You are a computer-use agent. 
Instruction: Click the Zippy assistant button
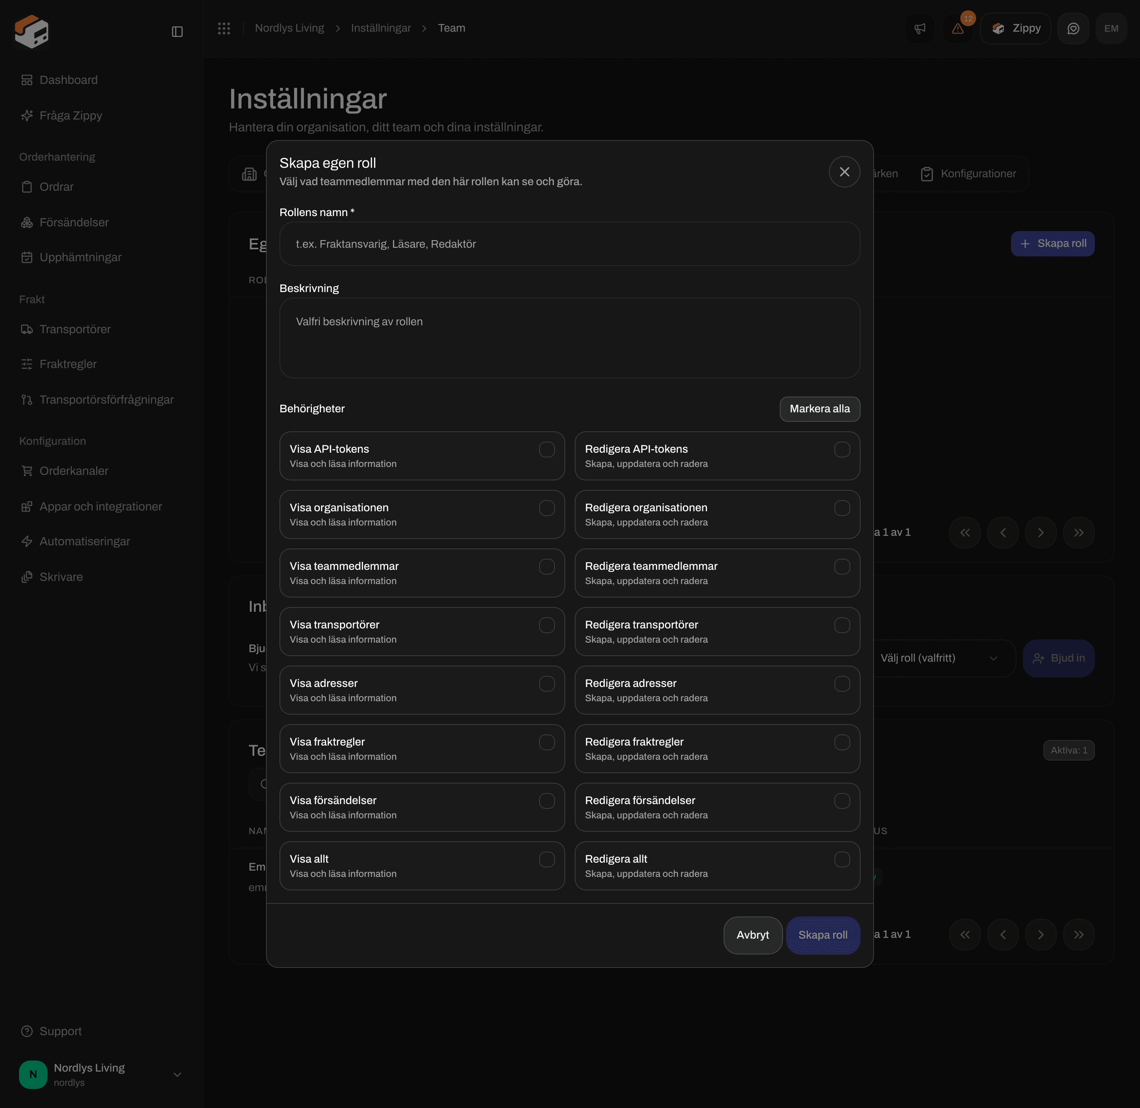(x=1015, y=28)
